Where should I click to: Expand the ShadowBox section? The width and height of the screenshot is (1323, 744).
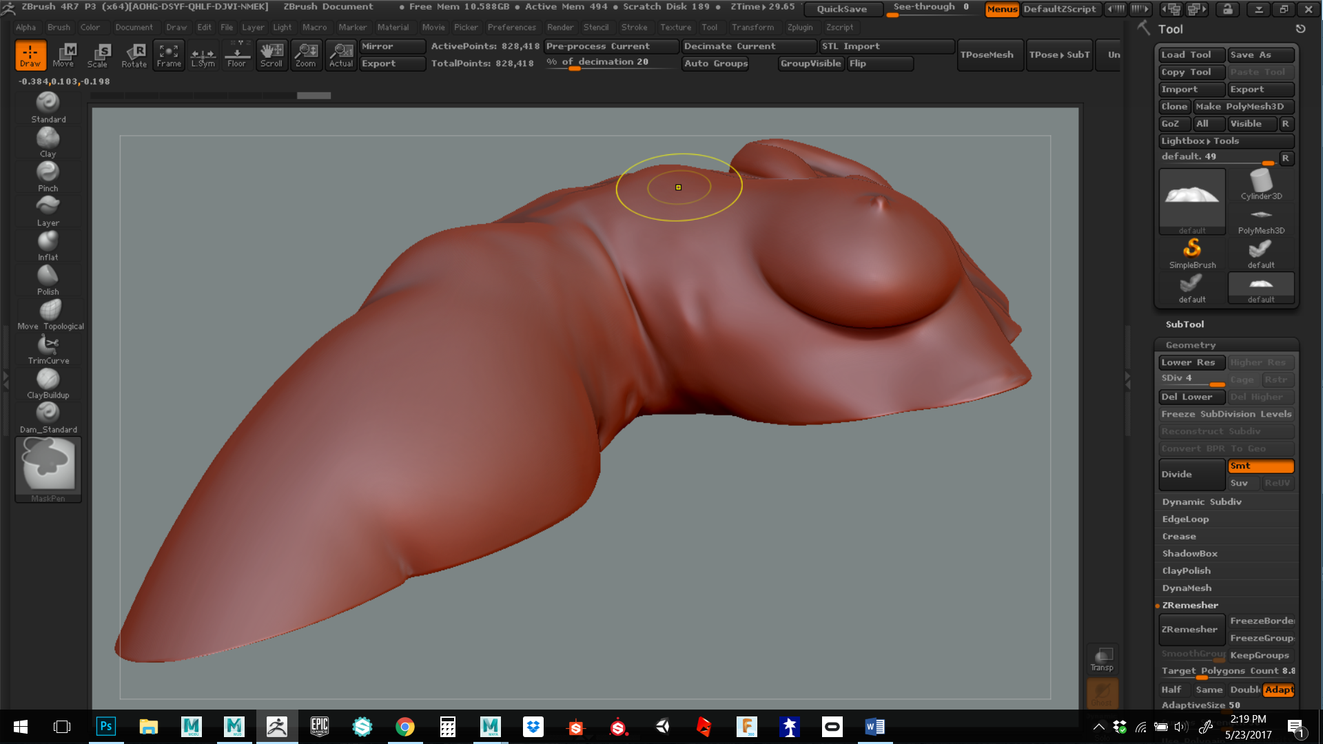point(1189,554)
